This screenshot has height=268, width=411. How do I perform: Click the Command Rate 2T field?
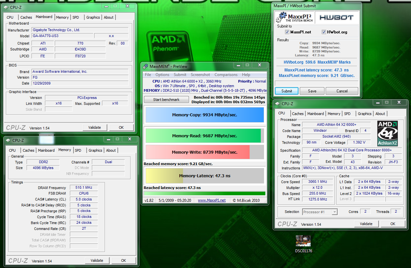pos(84,229)
